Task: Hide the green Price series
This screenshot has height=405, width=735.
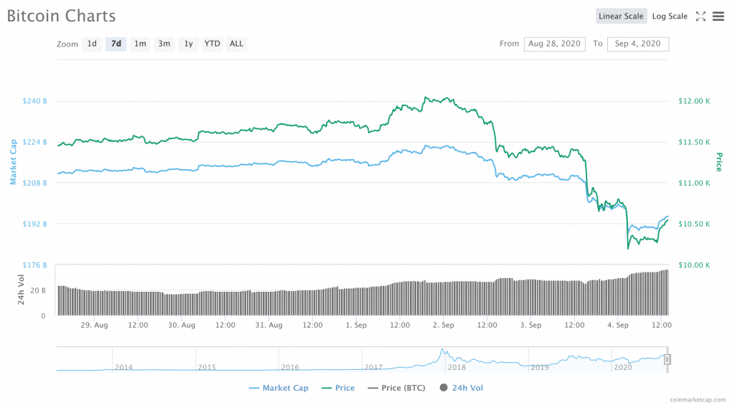Action: [x=337, y=388]
